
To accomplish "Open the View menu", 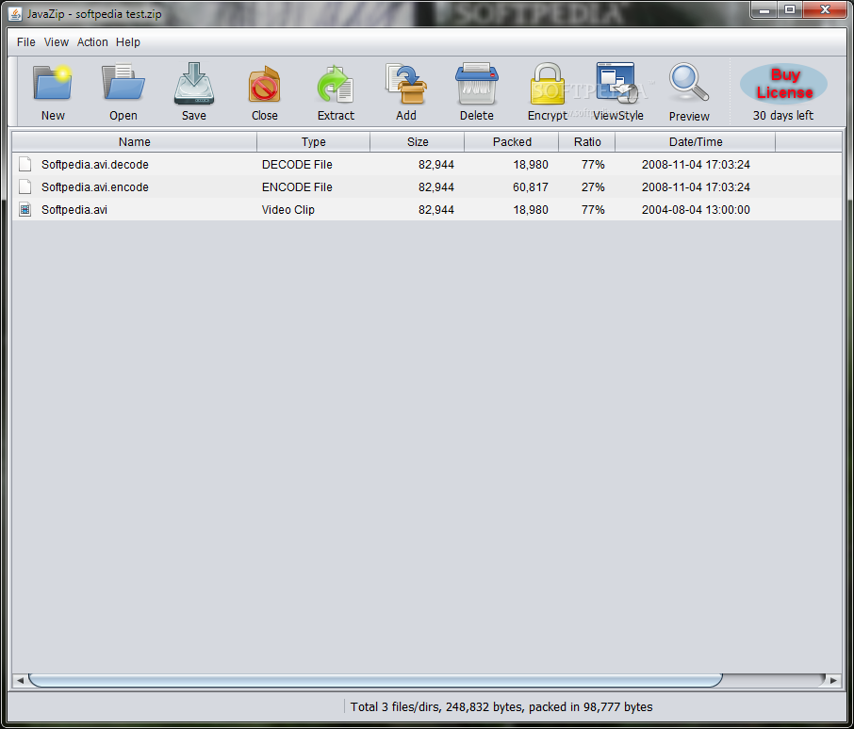I will (x=57, y=41).
